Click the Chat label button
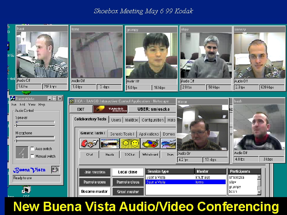Screen dimensions: 287x215 pyautogui.click(x=89, y=154)
